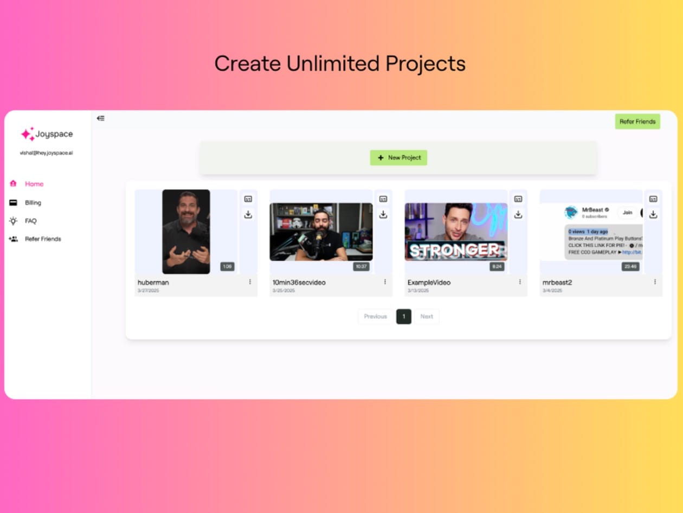
Task: Download the mrbeast2 project
Action: (653, 214)
